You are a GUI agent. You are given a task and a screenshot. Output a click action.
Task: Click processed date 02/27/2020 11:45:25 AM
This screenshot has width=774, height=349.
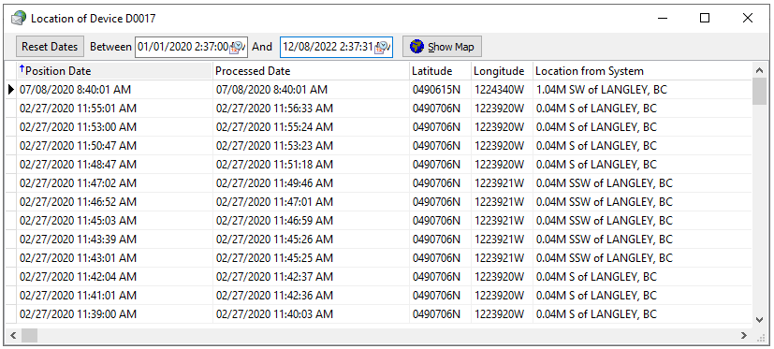pos(311,258)
